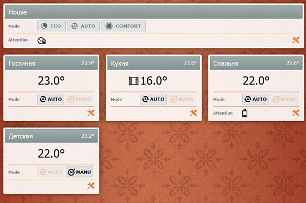Image resolution: width=306 pixels, height=203 pixels.
Task: Click the Кухня room header
Action: 154,63
